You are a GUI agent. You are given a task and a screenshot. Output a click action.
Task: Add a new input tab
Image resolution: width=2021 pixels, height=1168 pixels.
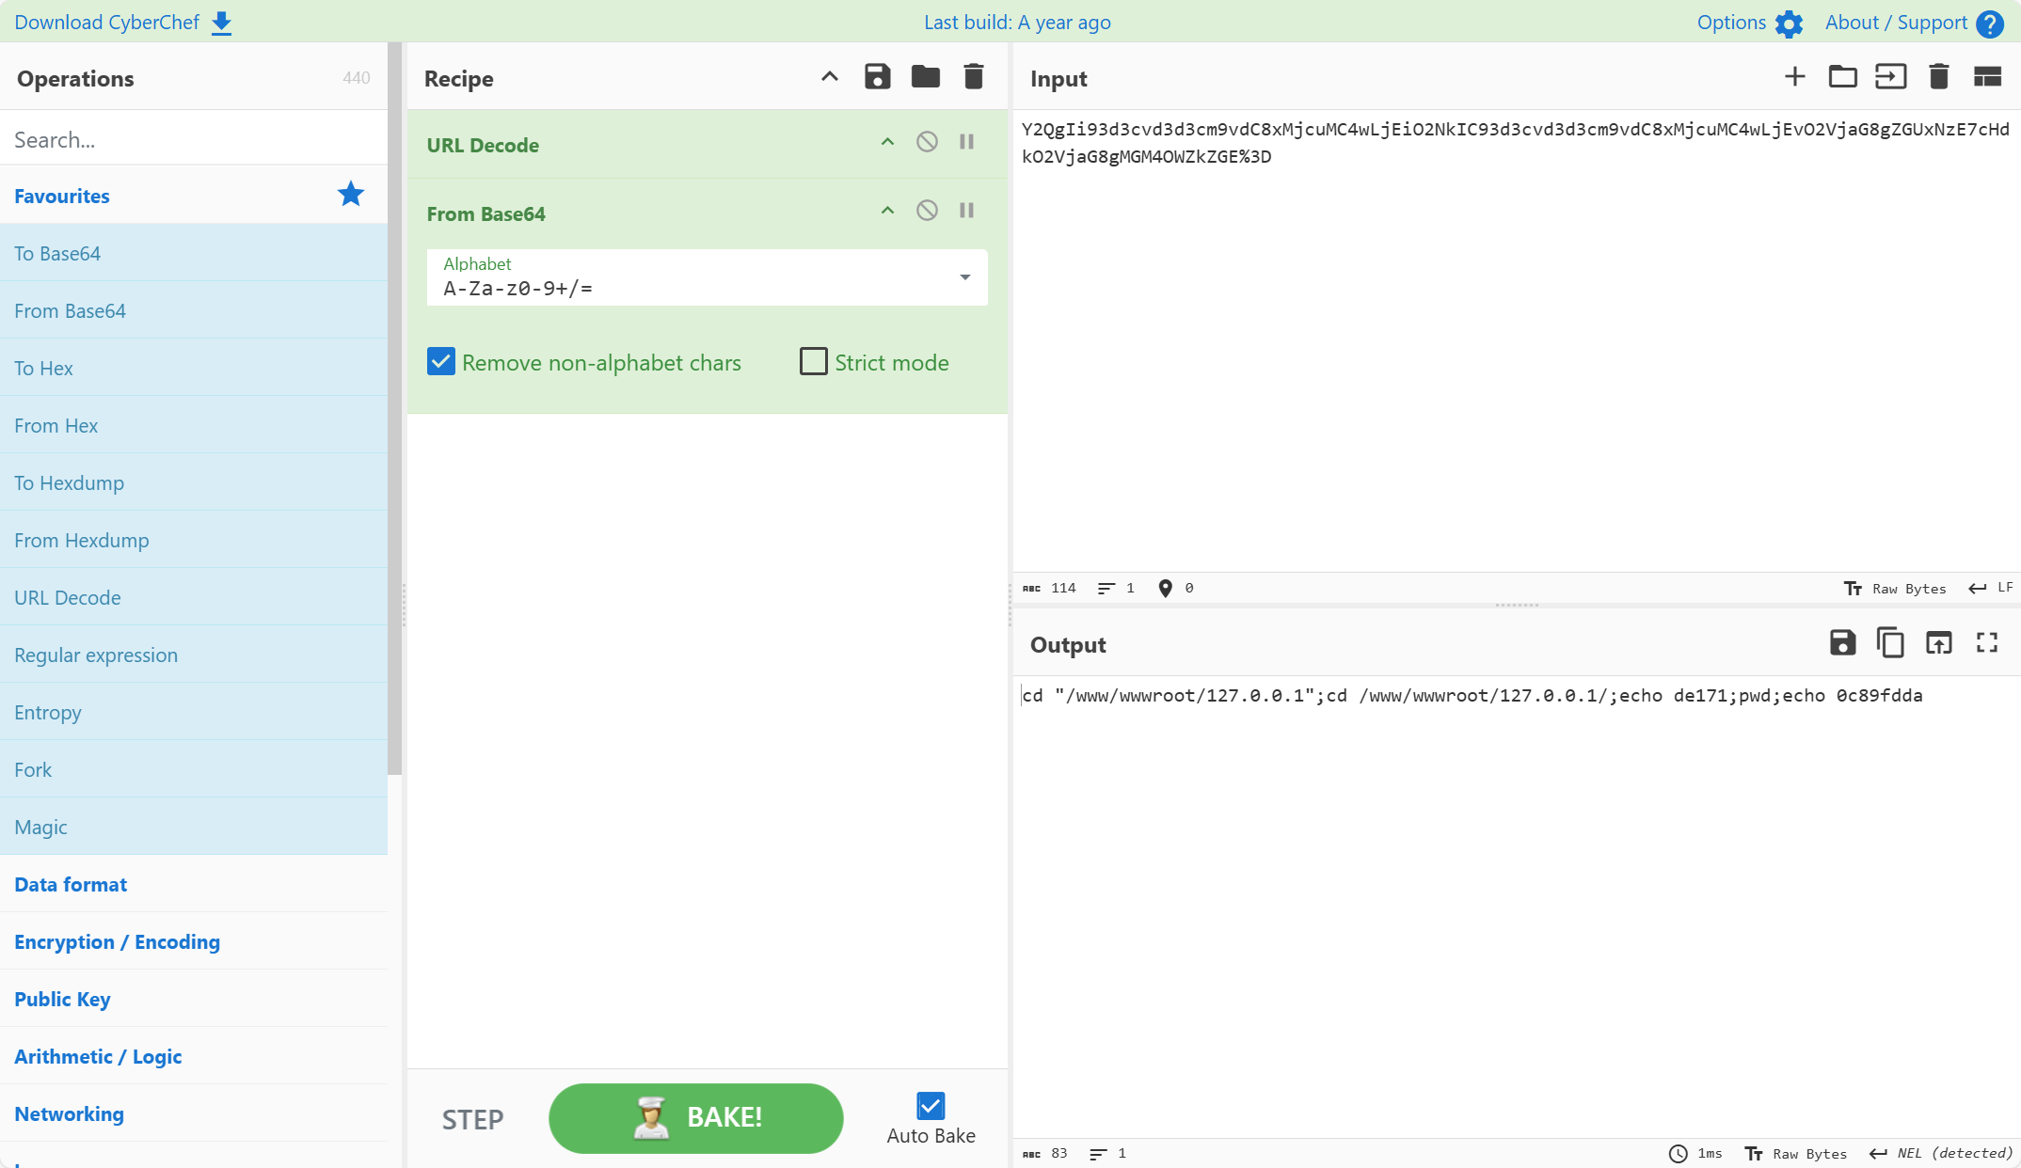pyautogui.click(x=1794, y=77)
